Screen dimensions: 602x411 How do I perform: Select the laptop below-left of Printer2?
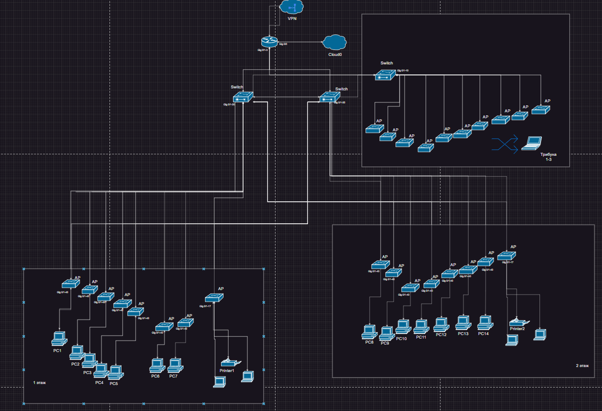(x=511, y=341)
